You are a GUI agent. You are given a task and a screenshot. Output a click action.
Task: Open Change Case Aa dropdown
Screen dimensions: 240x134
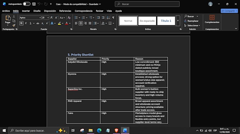coord(62,18)
